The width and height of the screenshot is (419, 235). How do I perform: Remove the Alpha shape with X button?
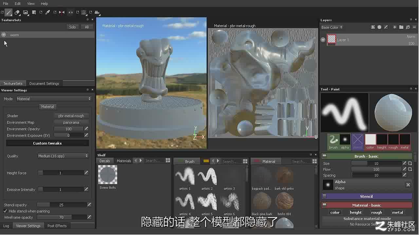click(408, 185)
